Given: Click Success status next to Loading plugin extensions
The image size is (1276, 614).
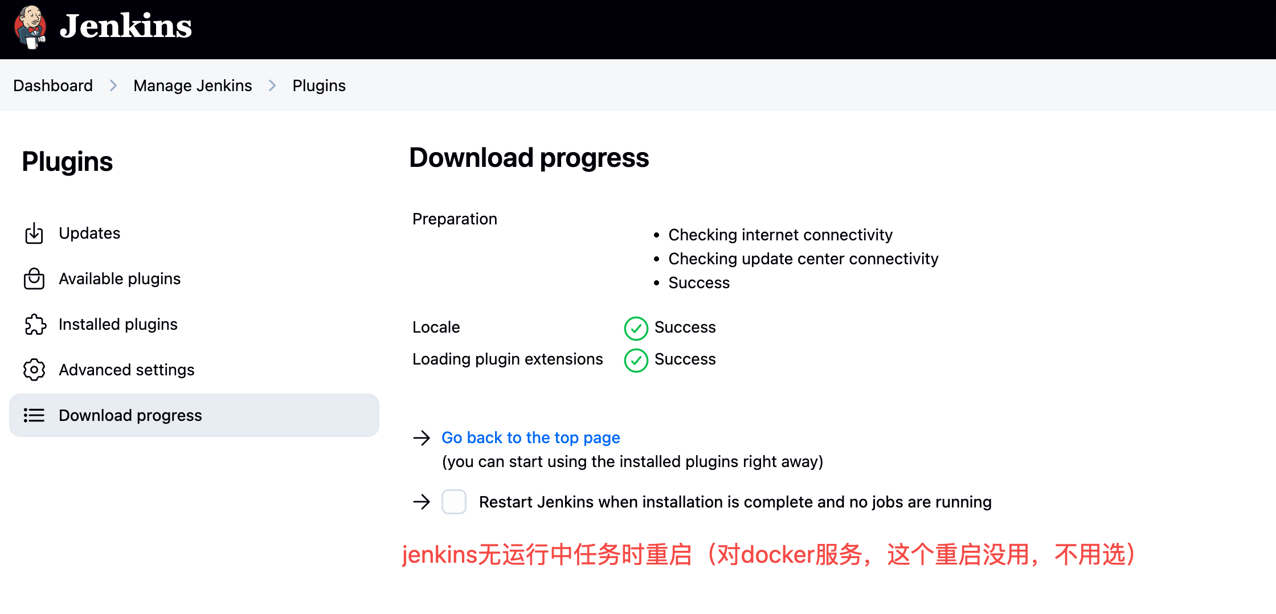Looking at the screenshot, I should [685, 359].
